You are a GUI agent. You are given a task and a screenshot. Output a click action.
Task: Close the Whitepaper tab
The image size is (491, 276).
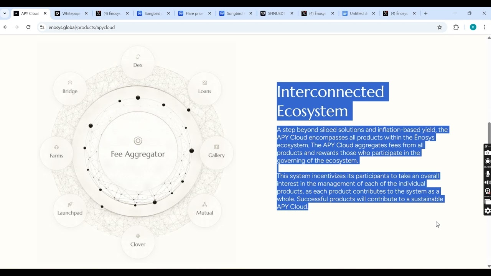point(86,13)
